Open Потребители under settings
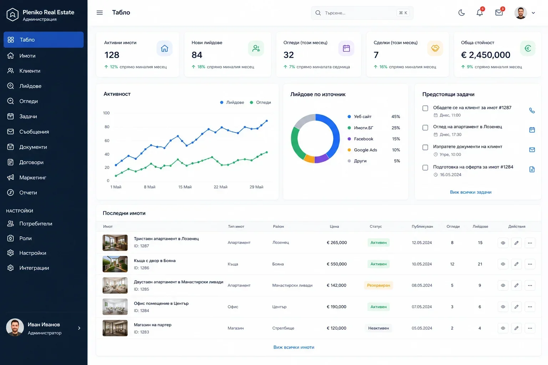This screenshot has height=365, width=548. (x=44, y=223)
